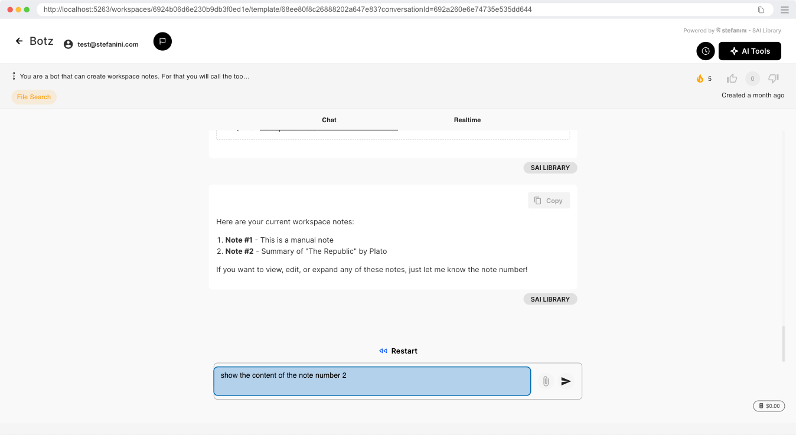Open the AI Tools panel
796x435 pixels.
[749, 51]
